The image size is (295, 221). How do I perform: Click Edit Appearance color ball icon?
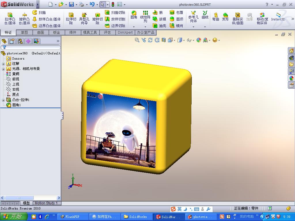(199, 40)
